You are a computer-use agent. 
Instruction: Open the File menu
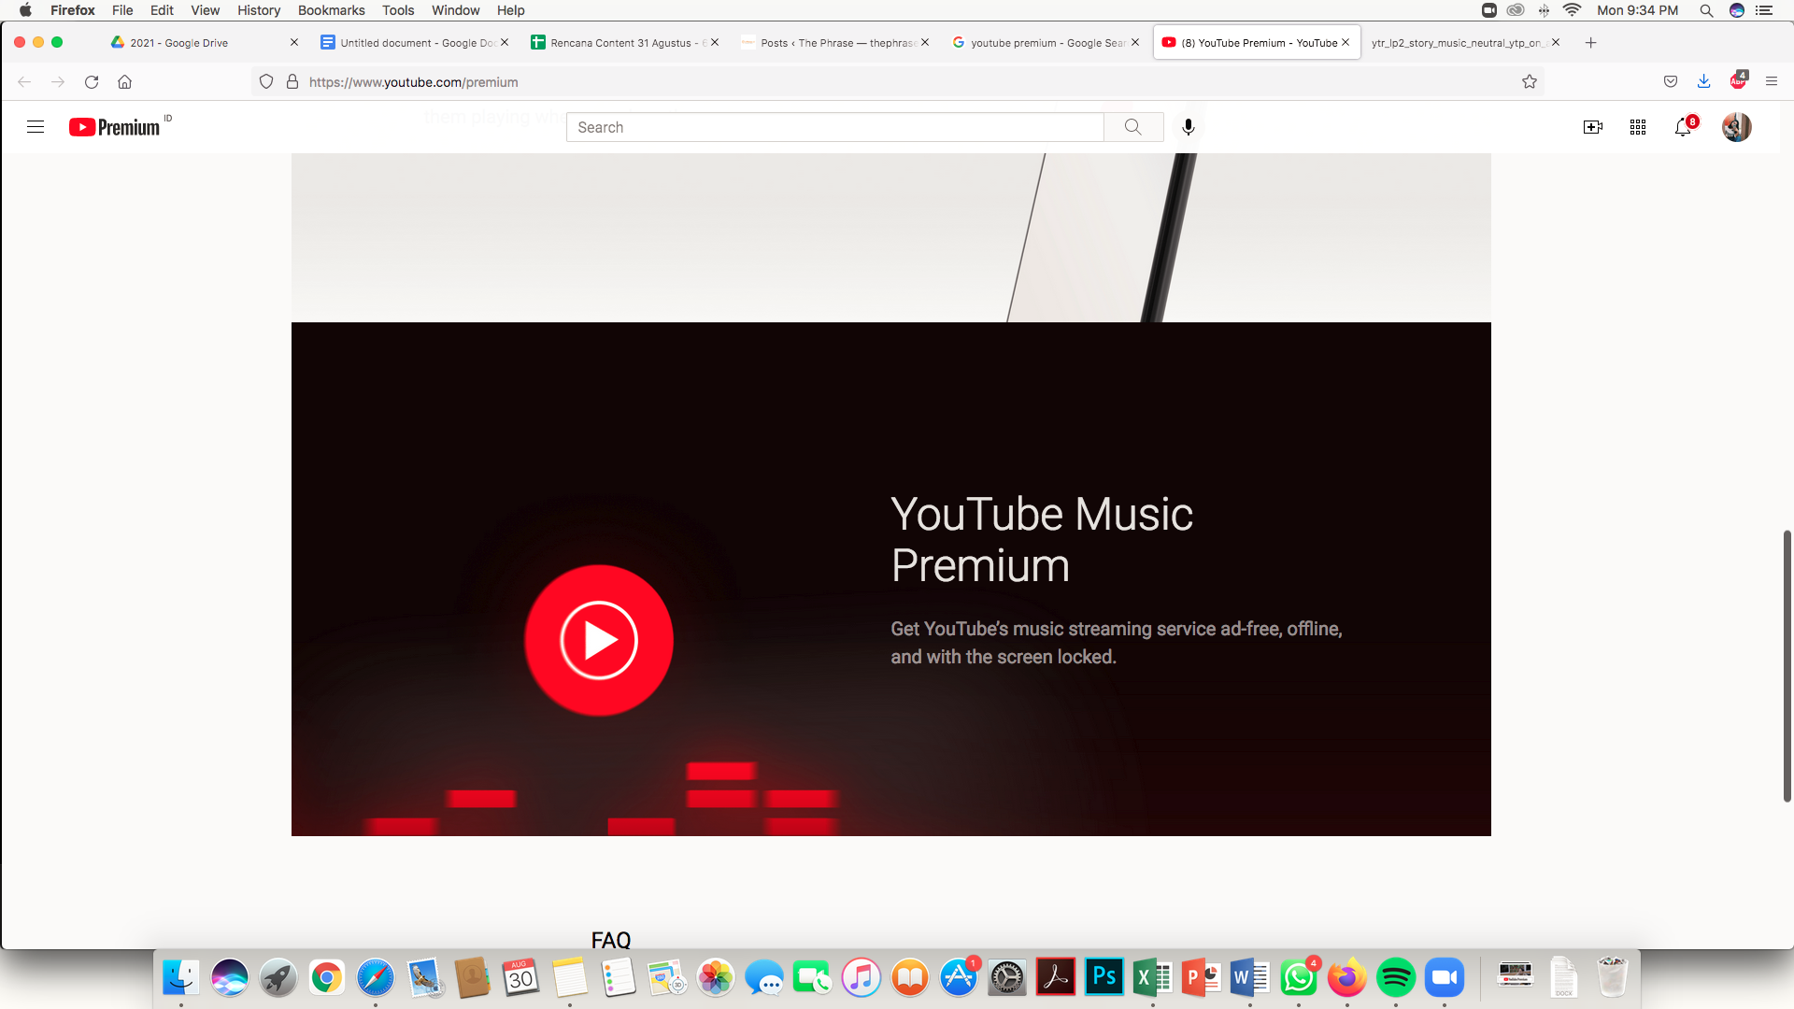coord(122,10)
